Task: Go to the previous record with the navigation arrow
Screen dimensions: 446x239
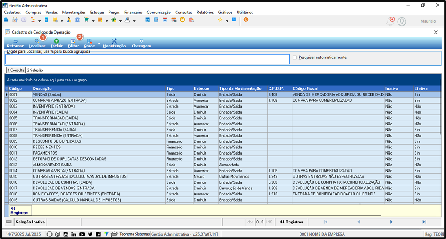Action: tap(358, 222)
